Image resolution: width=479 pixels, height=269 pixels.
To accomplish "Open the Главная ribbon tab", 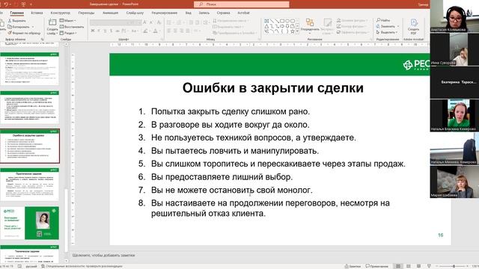I will [16, 13].
